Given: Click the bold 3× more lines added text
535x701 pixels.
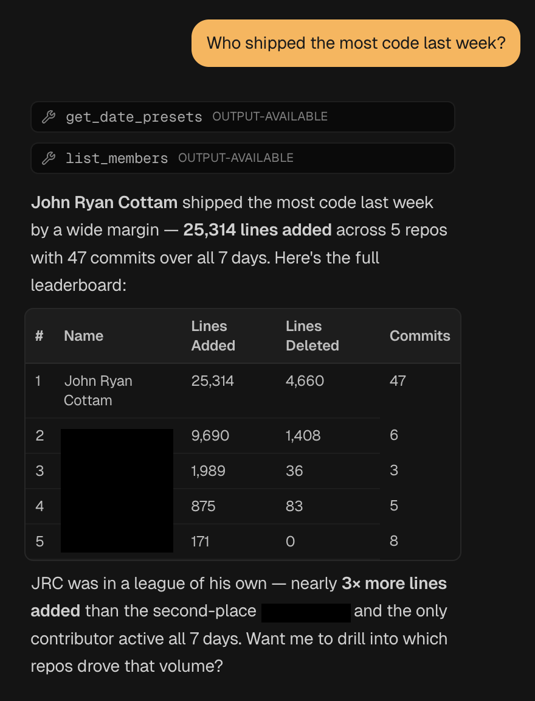Looking at the screenshot, I should [x=393, y=583].
